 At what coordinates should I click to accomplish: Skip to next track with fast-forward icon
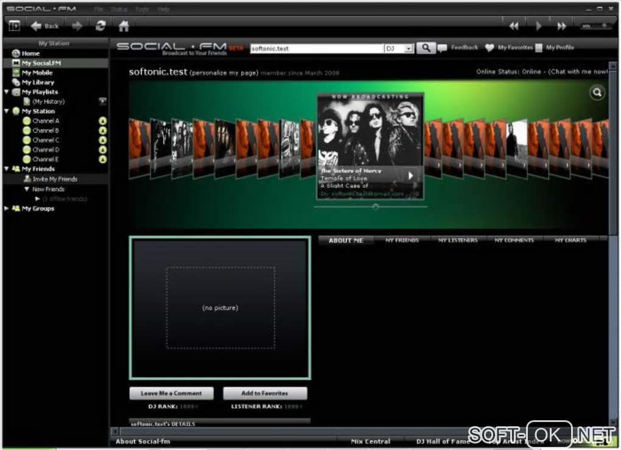561,26
